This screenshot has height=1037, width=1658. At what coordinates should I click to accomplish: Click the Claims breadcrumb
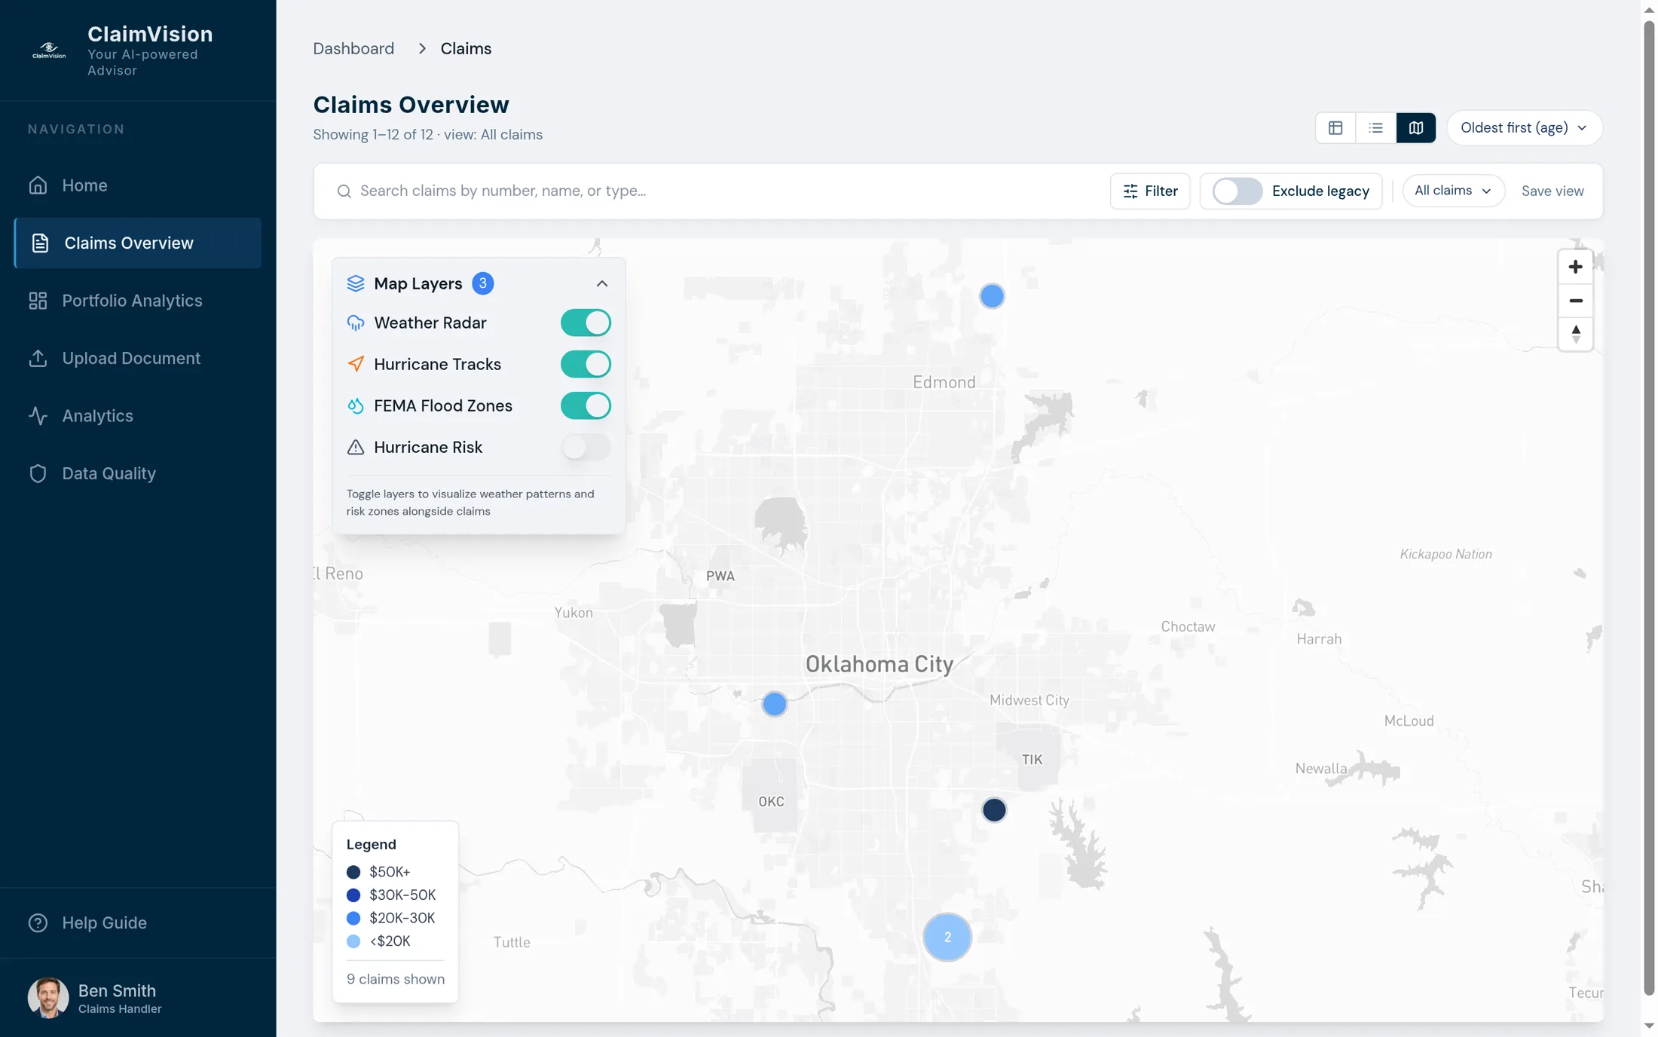tap(466, 48)
